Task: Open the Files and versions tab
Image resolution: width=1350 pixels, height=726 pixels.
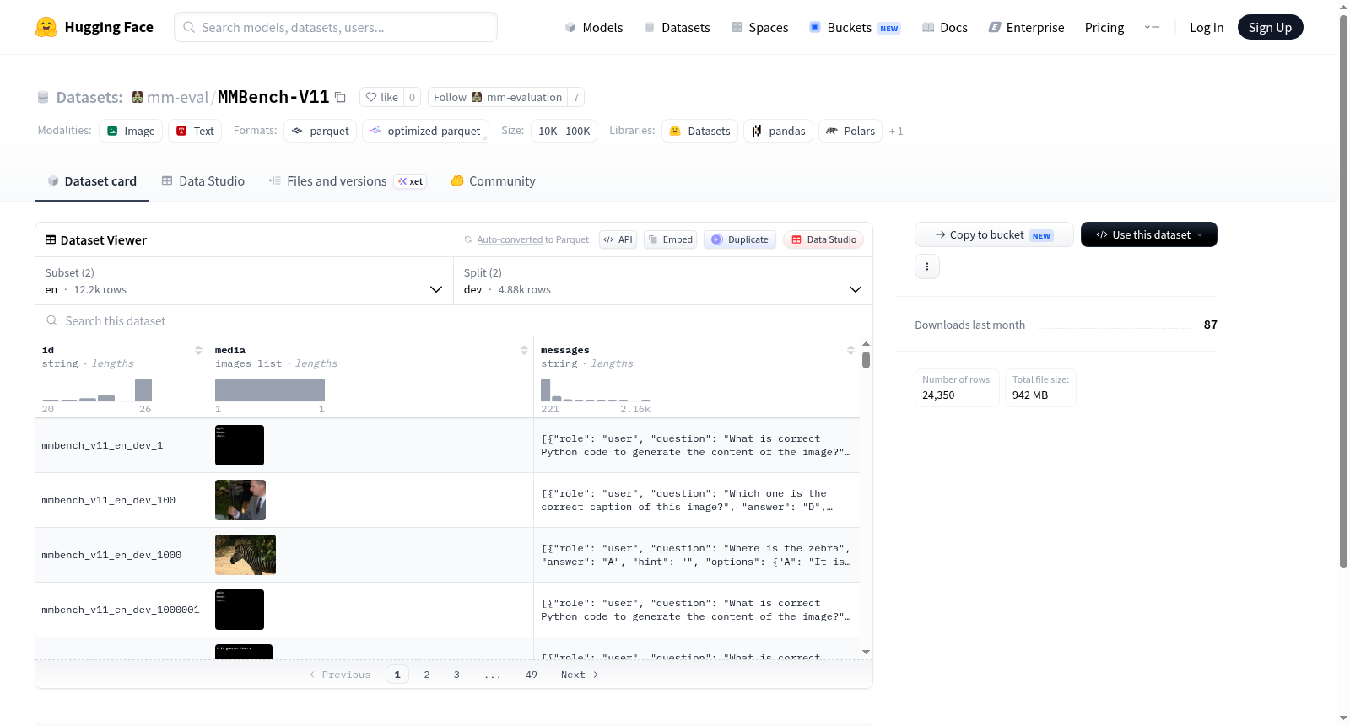Action: (x=348, y=181)
